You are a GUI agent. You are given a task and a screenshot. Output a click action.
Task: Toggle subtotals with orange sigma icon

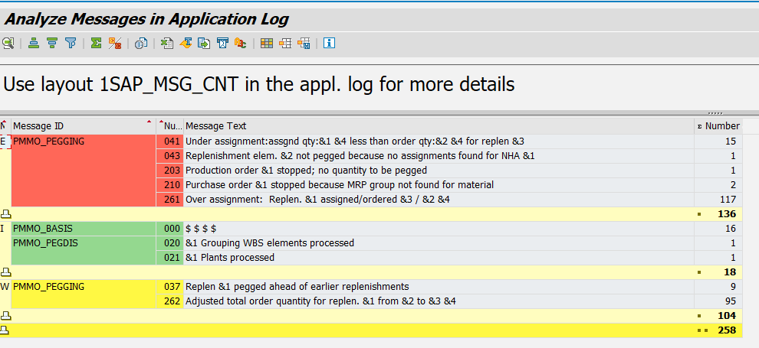(x=115, y=43)
